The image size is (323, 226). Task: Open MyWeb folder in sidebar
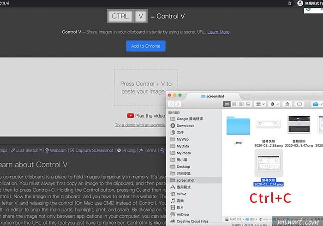179,139
